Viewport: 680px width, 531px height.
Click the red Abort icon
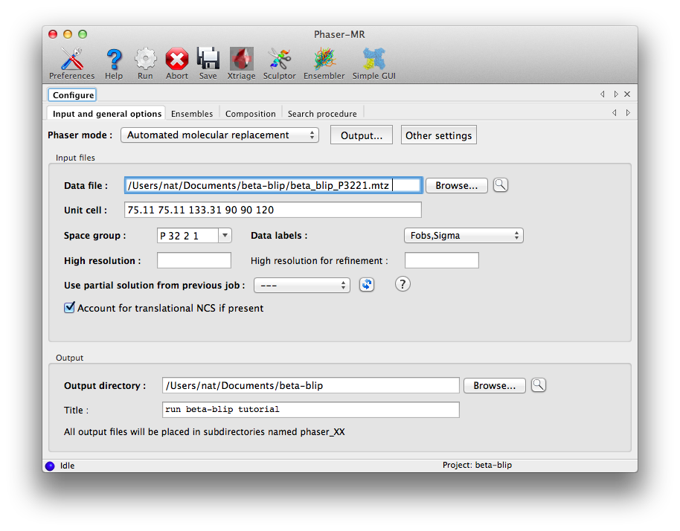pos(177,63)
